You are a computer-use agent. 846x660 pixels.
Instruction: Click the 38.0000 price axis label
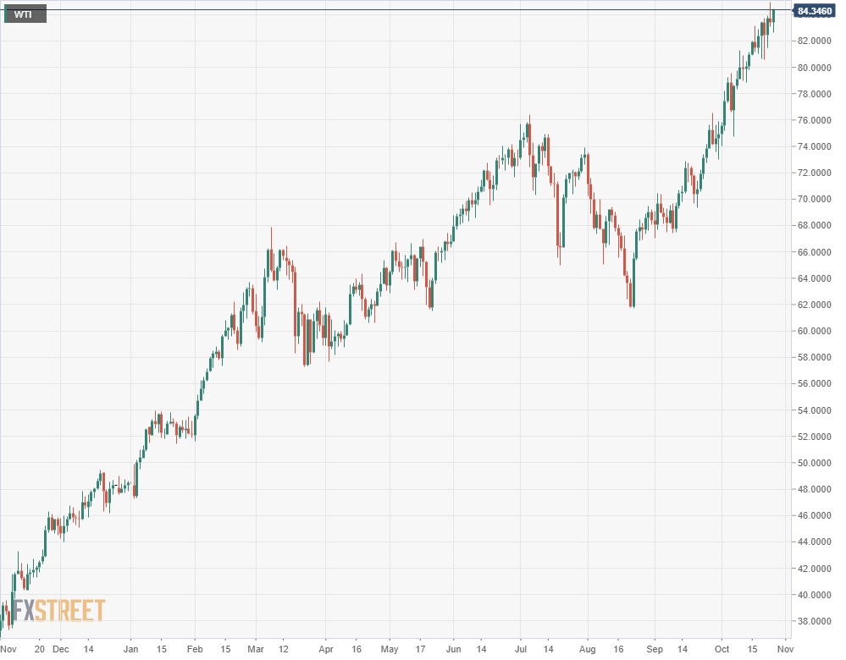814,621
